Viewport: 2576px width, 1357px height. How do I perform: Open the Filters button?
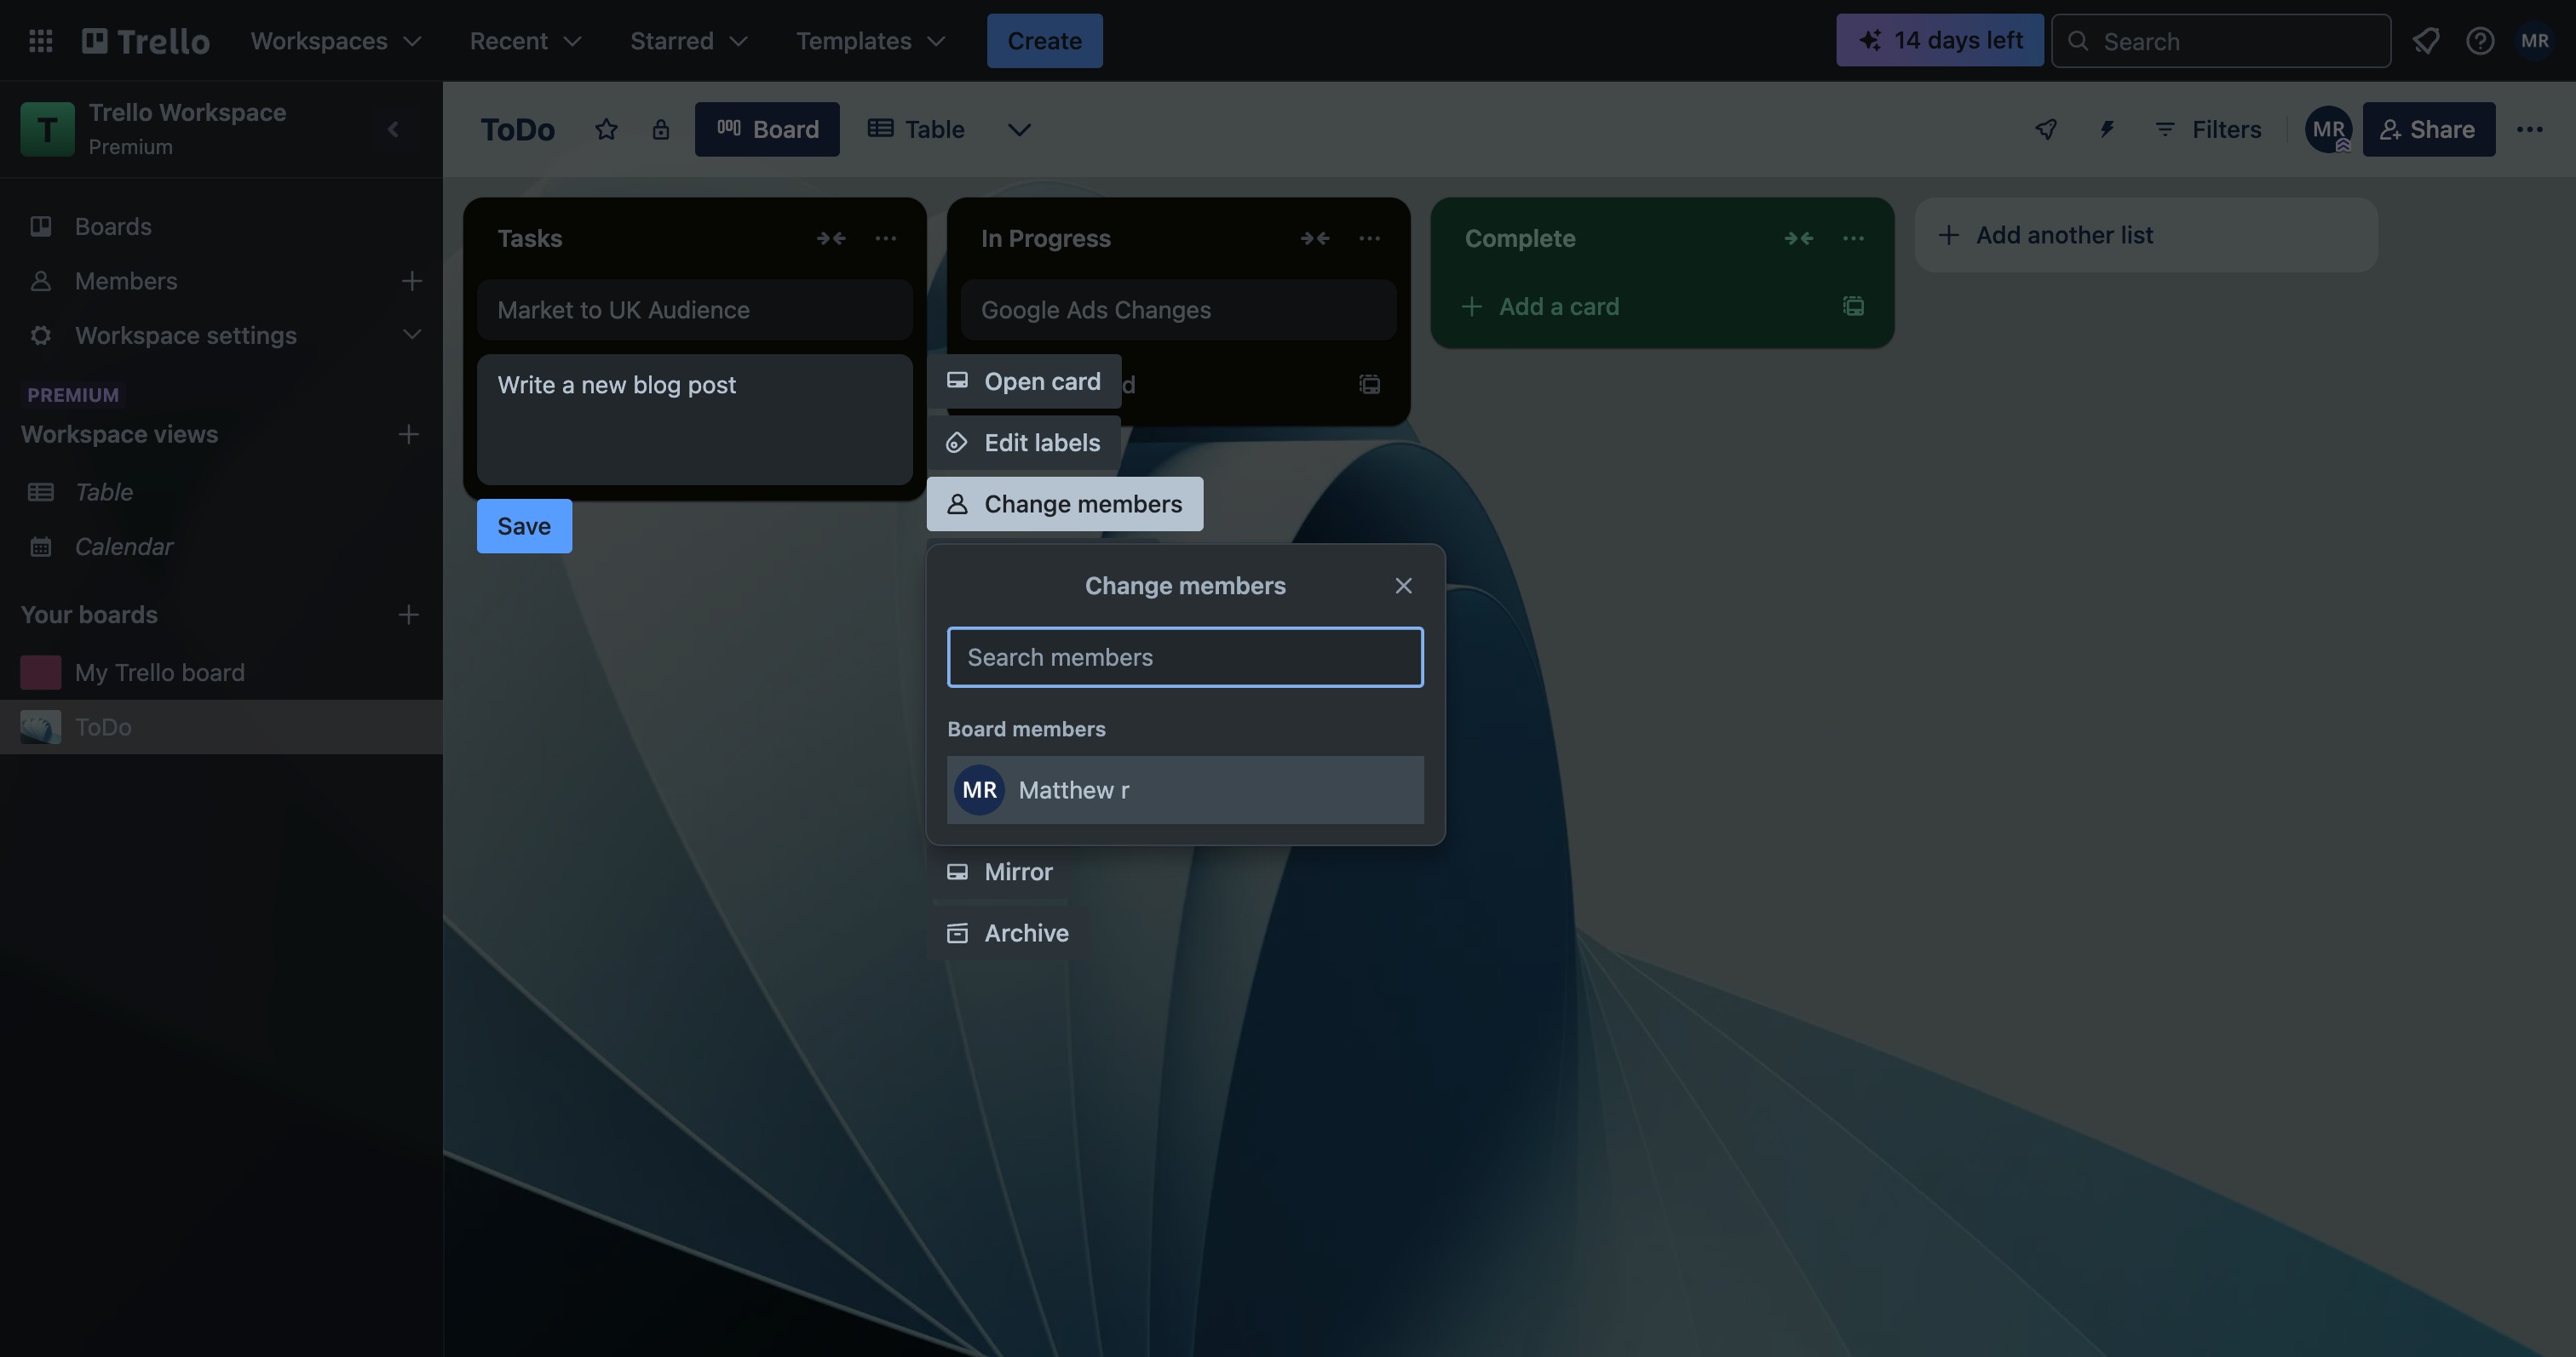tap(2208, 129)
